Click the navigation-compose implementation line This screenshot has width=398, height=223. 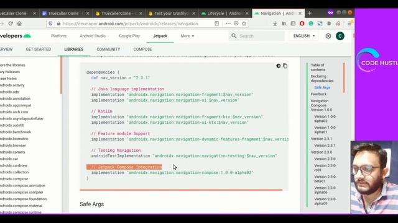click(172, 173)
